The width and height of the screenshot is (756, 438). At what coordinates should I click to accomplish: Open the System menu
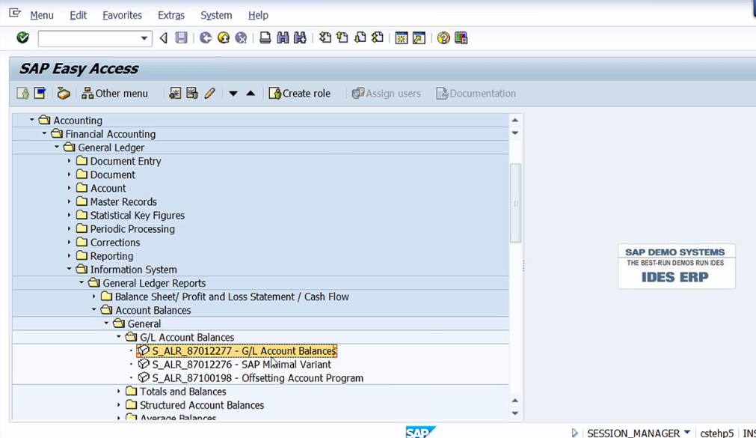[x=216, y=16]
